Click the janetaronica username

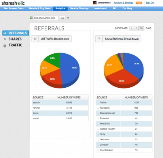coord(104,3)
